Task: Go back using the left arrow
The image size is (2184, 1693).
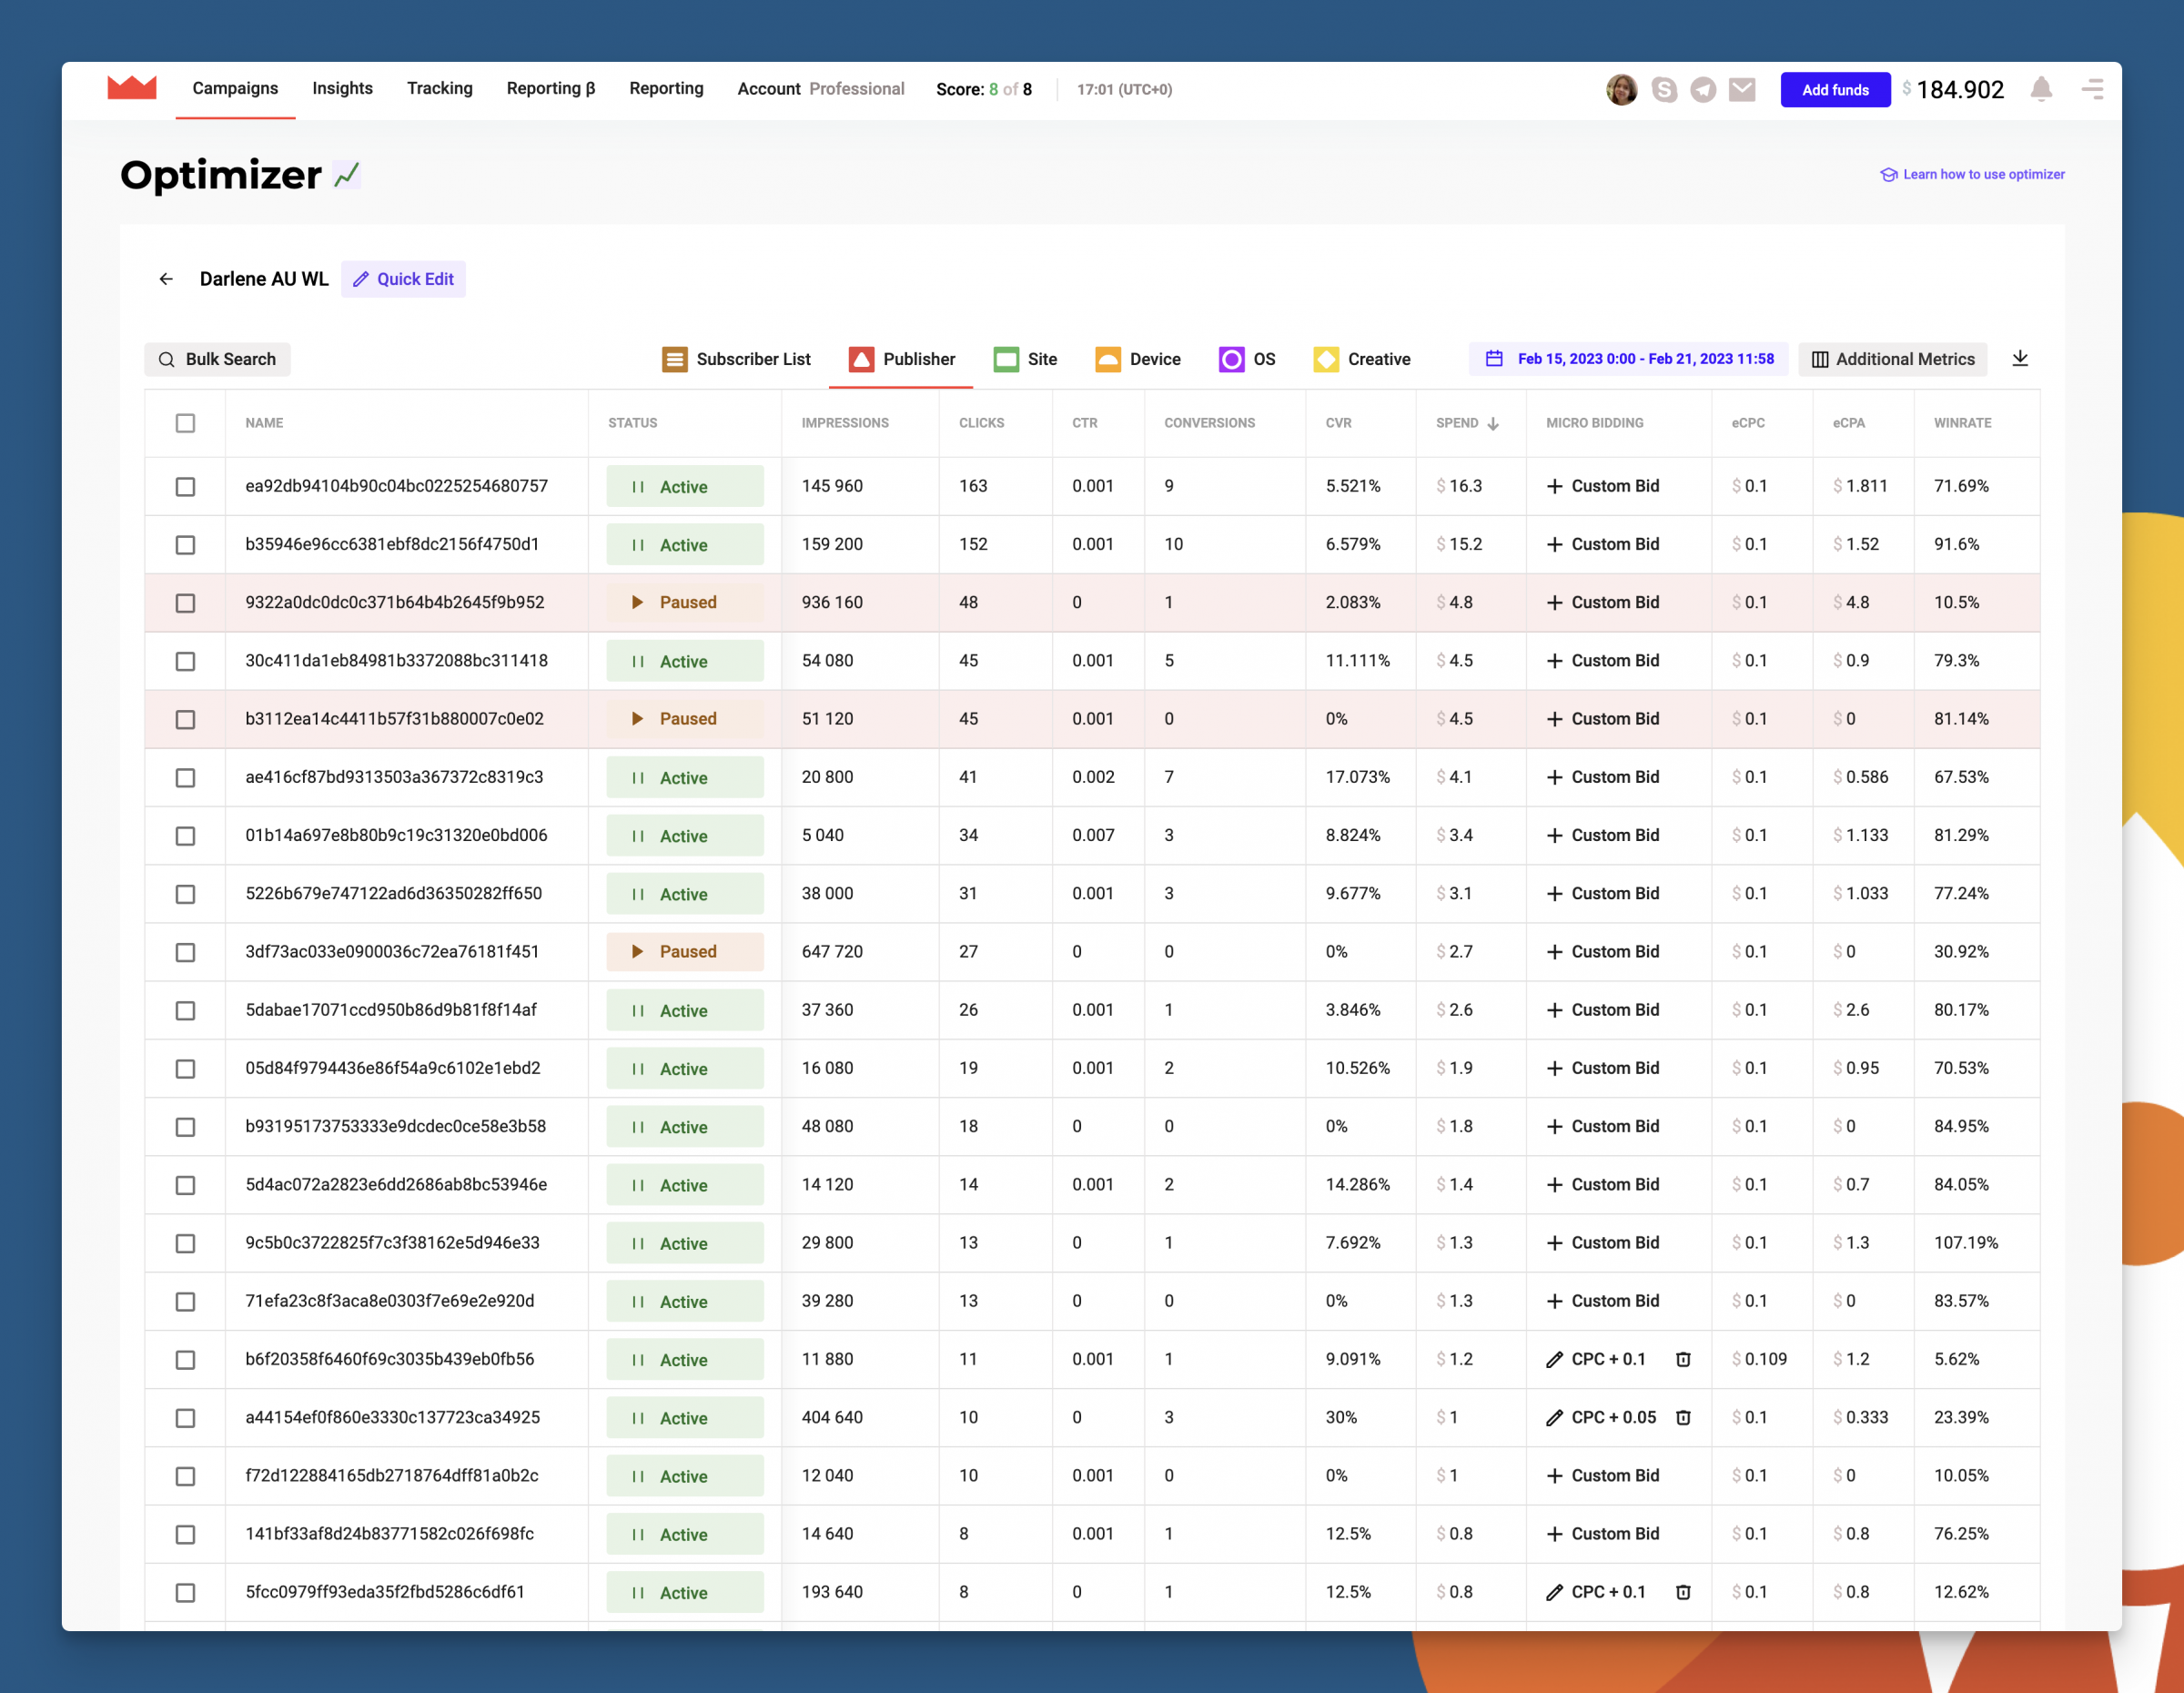Action: tap(166, 279)
